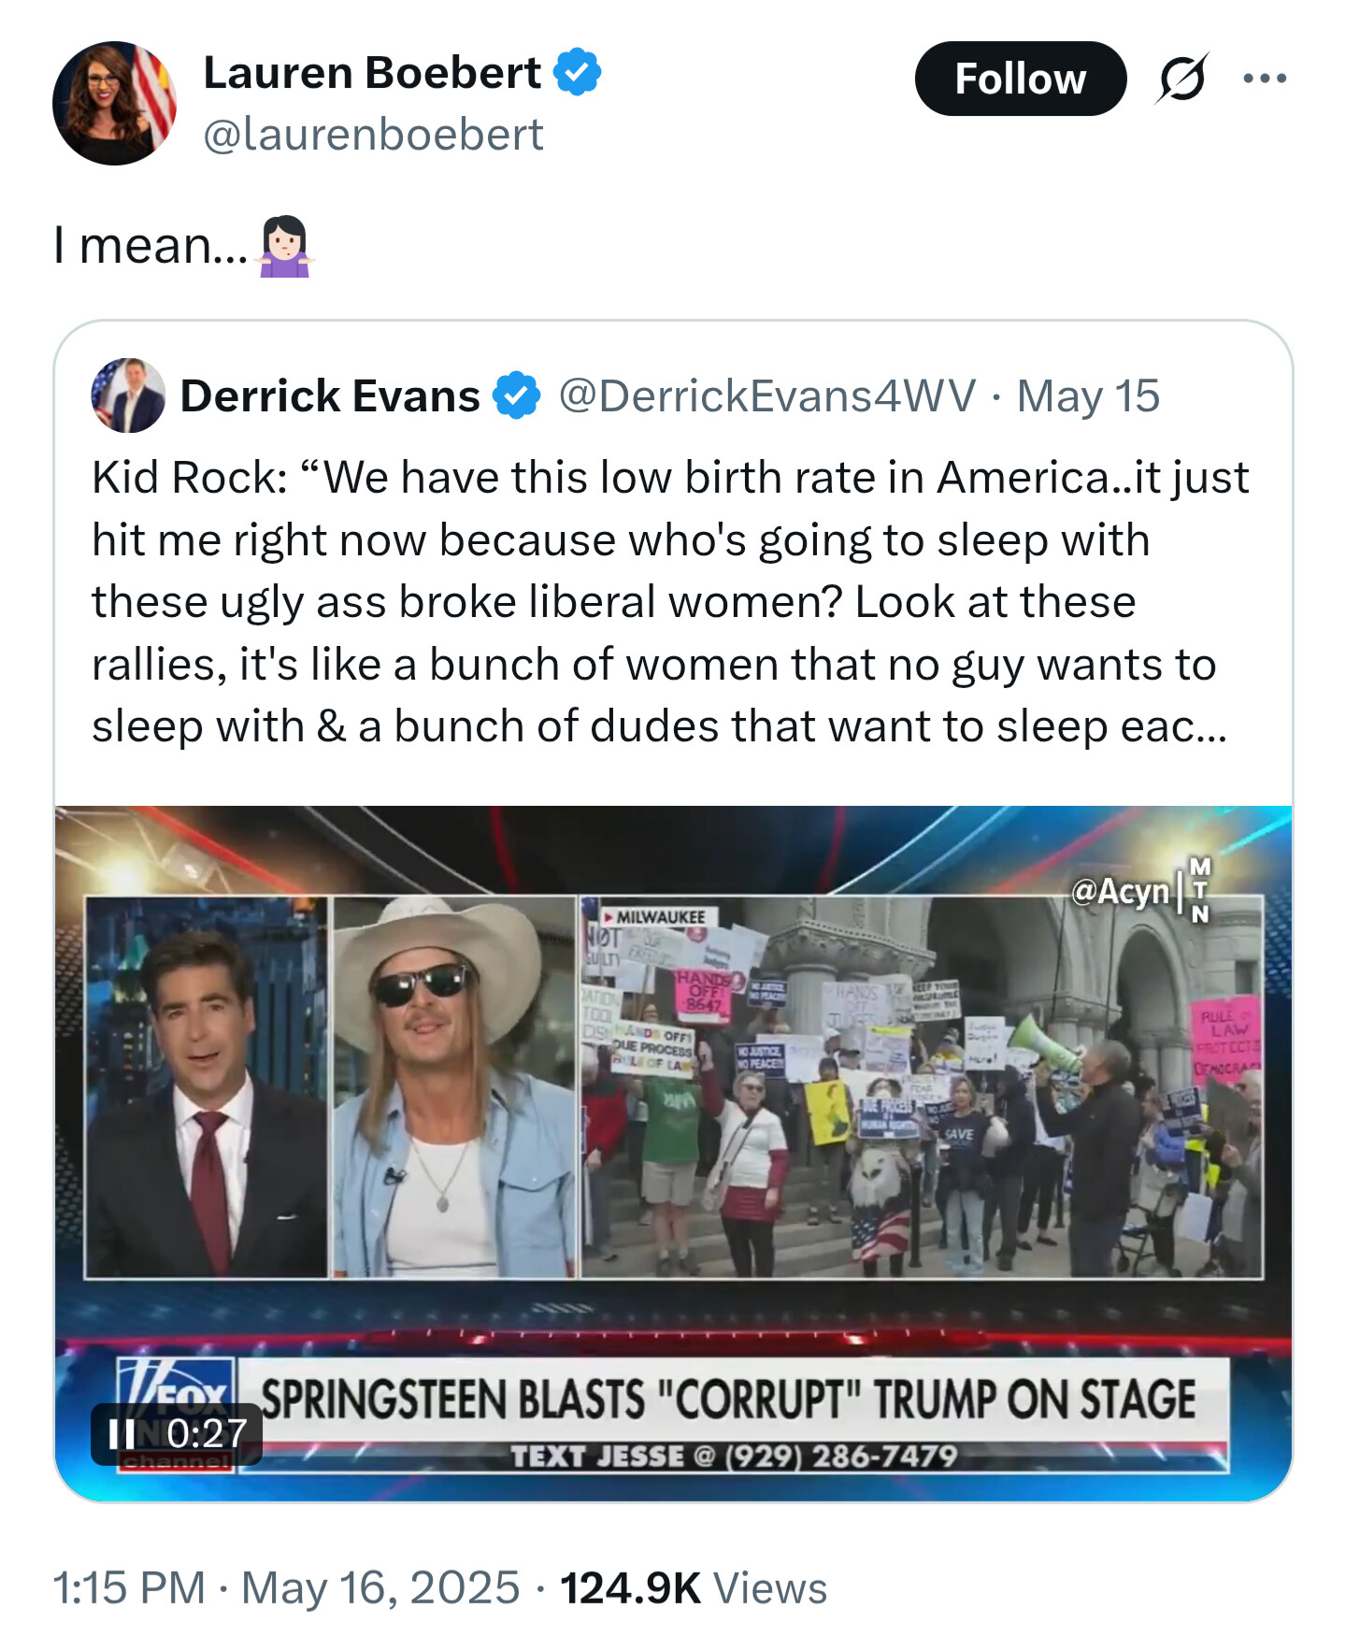This screenshot has height=1651, width=1346.
Task: Click Derrick Evans' avatar in quoted post
Action: point(128,395)
